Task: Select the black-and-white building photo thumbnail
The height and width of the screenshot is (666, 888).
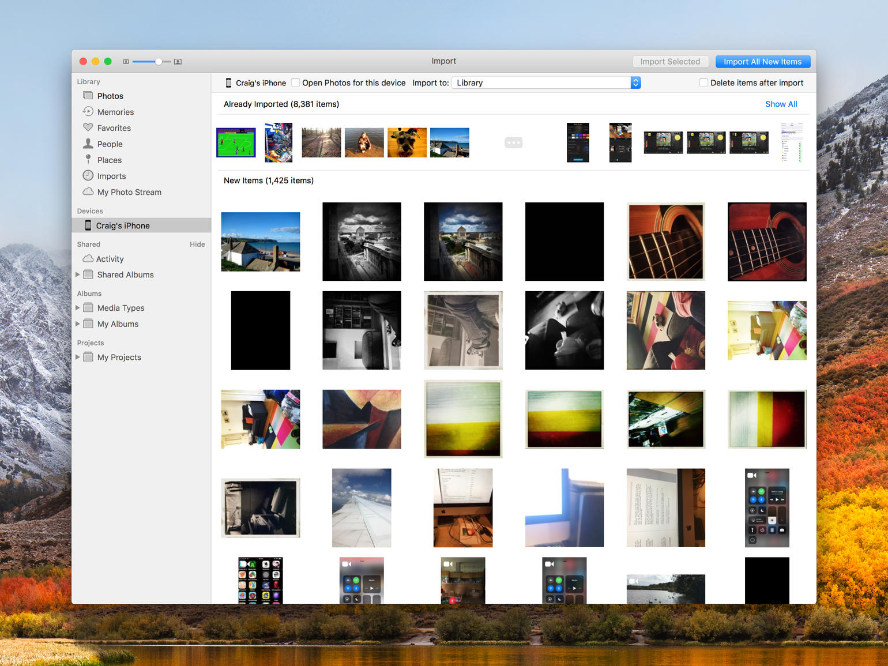Action: (x=362, y=242)
